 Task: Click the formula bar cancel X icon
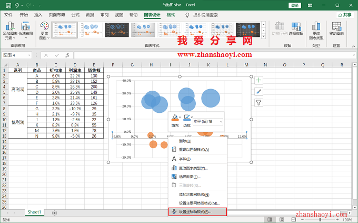pyautogui.click(x=46, y=55)
